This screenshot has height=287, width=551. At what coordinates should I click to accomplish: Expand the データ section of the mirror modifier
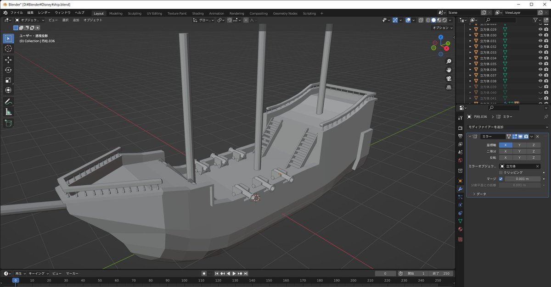click(x=481, y=194)
